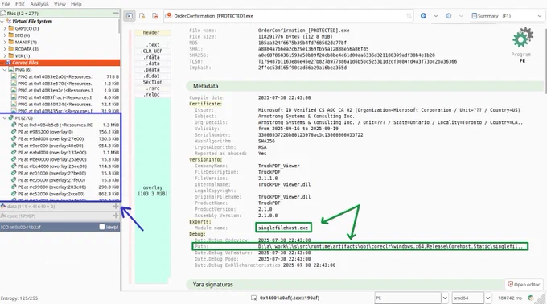Collapse the PNG (6) group

(x=5, y=70)
